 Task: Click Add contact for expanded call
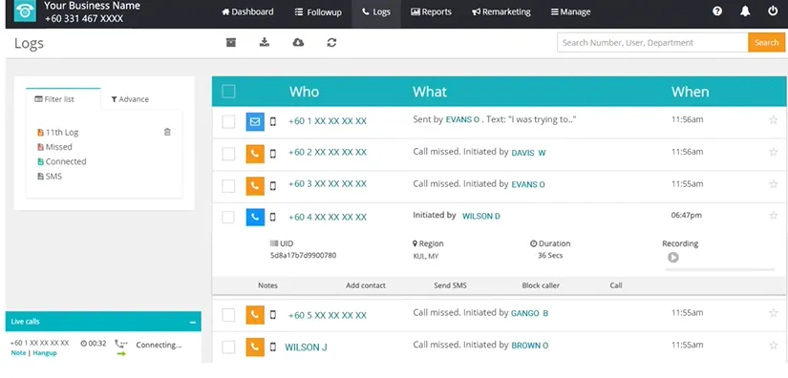366,285
